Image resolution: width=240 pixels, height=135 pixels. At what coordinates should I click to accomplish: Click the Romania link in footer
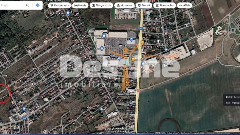click(x=210, y=133)
